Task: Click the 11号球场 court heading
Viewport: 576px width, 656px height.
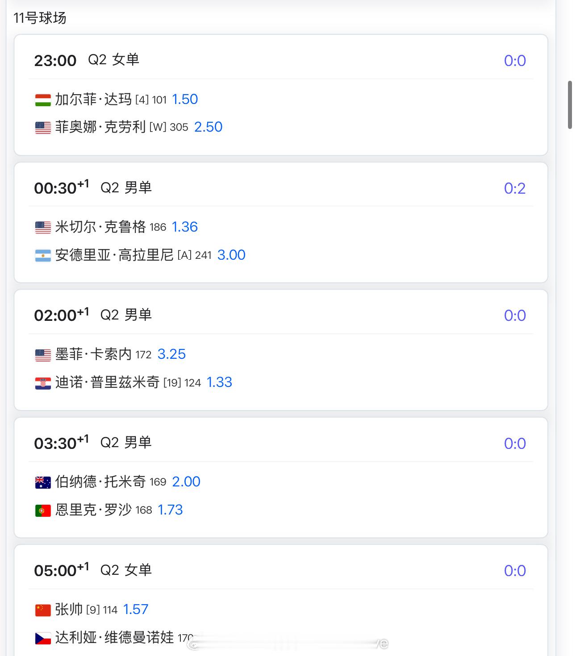Action: click(40, 18)
